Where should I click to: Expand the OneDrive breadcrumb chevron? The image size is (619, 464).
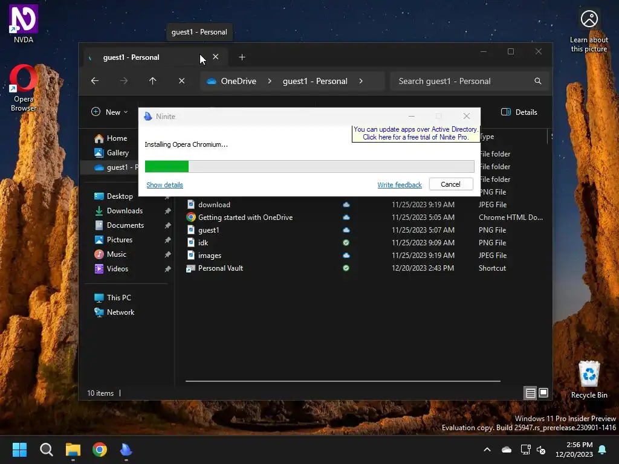pos(270,81)
